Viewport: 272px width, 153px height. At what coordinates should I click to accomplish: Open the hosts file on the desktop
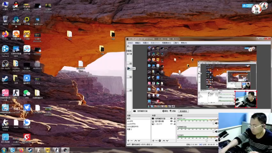(x=16, y=124)
